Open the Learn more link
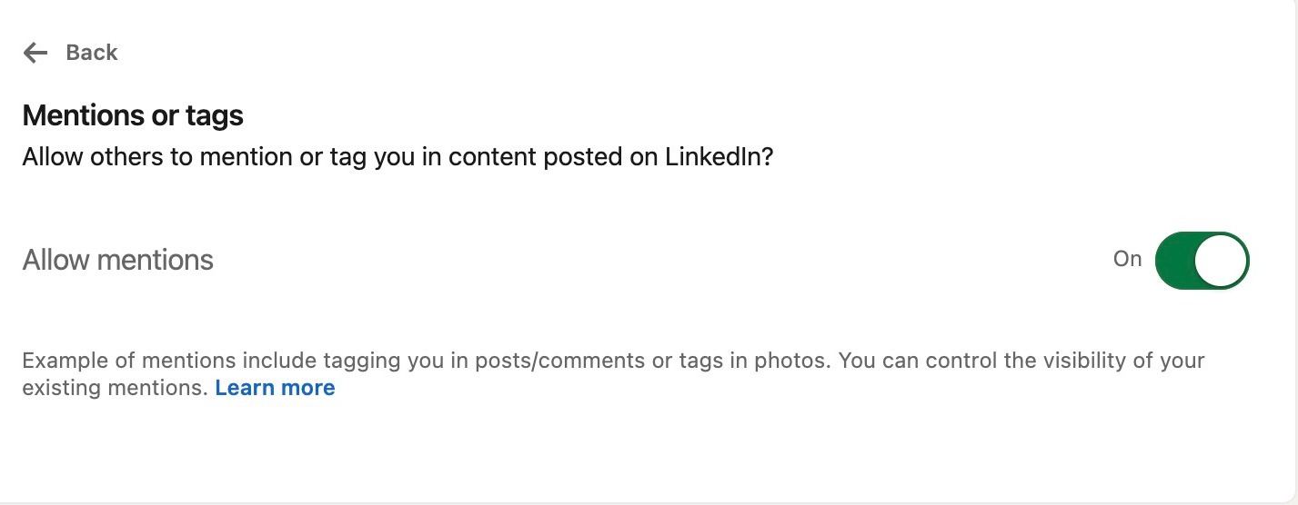Screen dimensions: 1298x505 (x=275, y=388)
